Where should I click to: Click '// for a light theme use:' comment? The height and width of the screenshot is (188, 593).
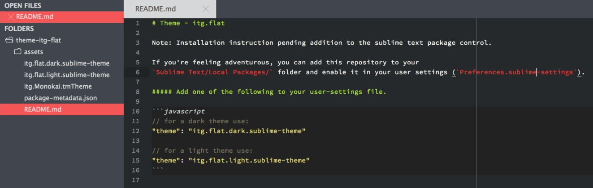tap(202, 150)
